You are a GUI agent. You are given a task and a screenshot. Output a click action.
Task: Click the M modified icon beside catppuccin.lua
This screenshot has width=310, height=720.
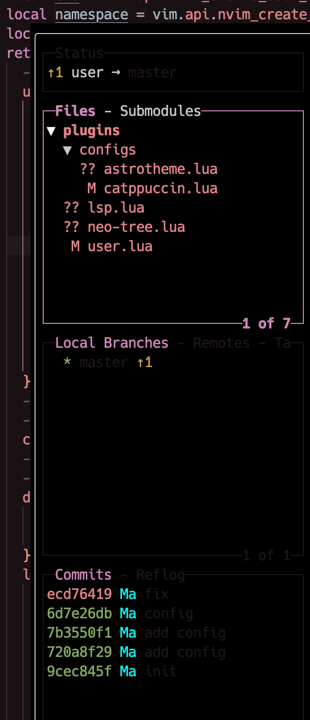(91, 188)
